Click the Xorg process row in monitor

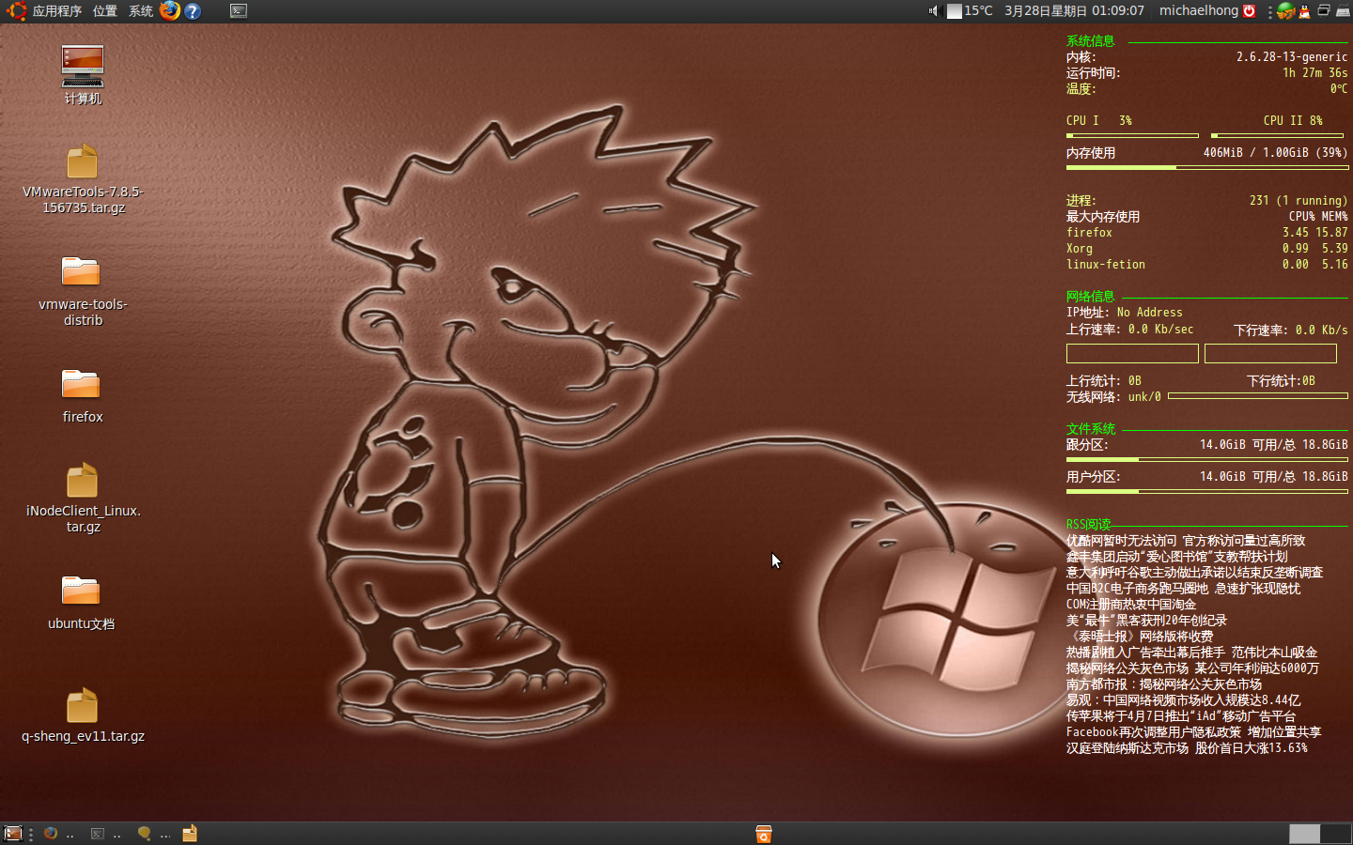(1206, 249)
